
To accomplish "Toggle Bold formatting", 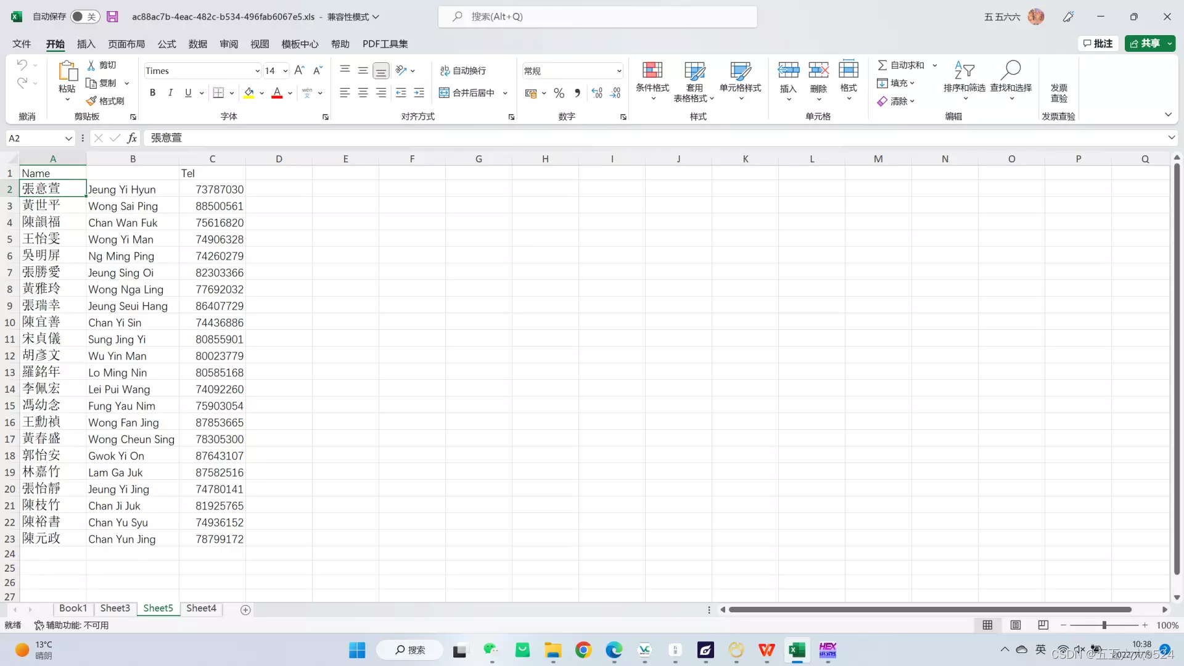I will point(152,92).
